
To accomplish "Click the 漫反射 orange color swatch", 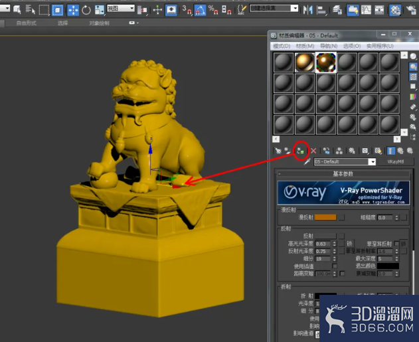I will pyautogui.click(x=325, y=218).
